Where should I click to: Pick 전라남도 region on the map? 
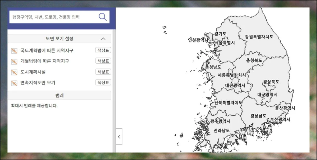[221, 131]
